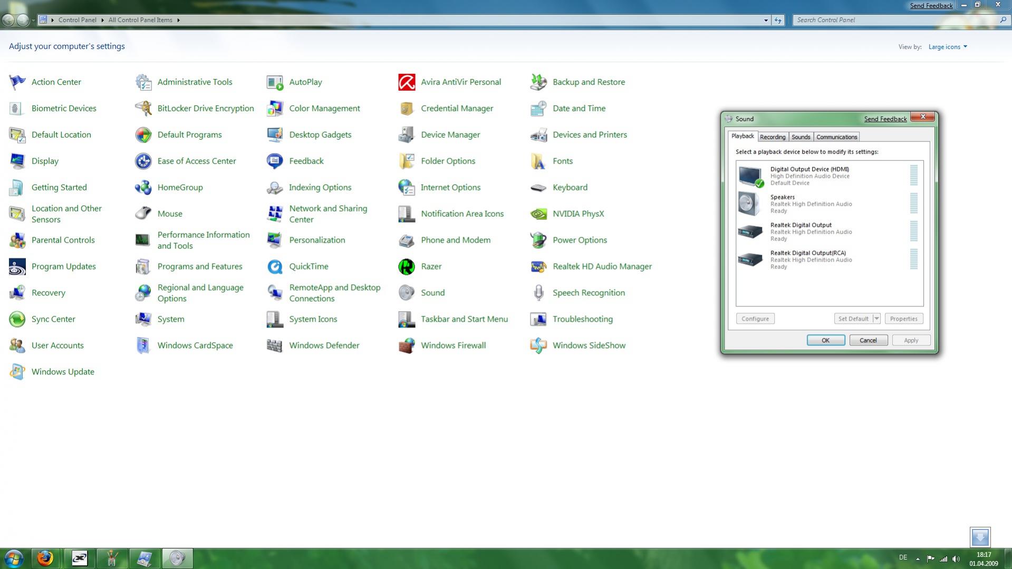The width and height of the screenshot is (1012, 569).
Task: Open the HomeGroup icon
Action: [143, 187]
